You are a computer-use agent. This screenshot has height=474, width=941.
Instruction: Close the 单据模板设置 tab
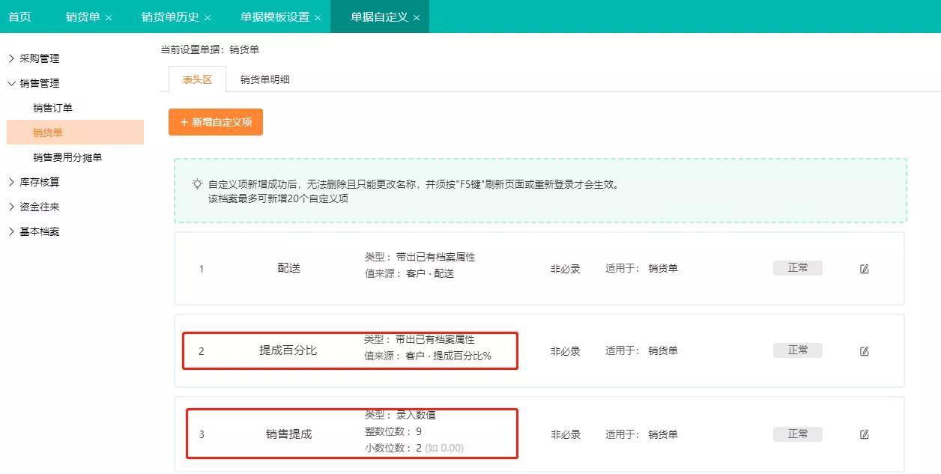[318, 17]
